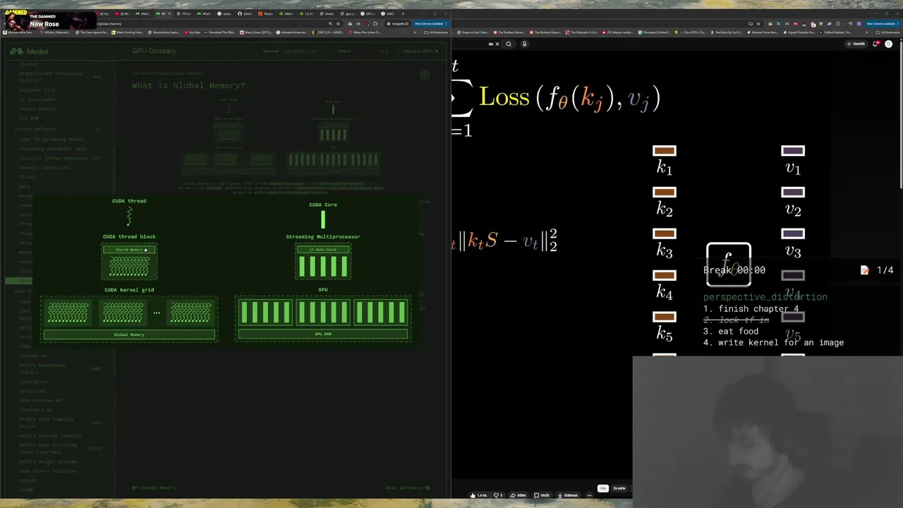Expand the bookmarks overflow chevron, left window

coord(415,32)
